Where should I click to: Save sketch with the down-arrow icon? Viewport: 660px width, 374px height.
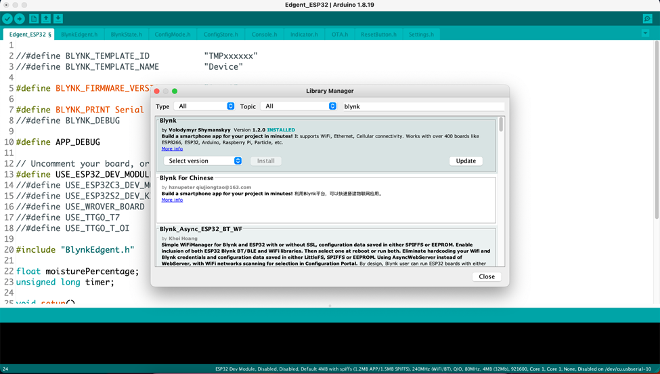[x=58, y=18]
